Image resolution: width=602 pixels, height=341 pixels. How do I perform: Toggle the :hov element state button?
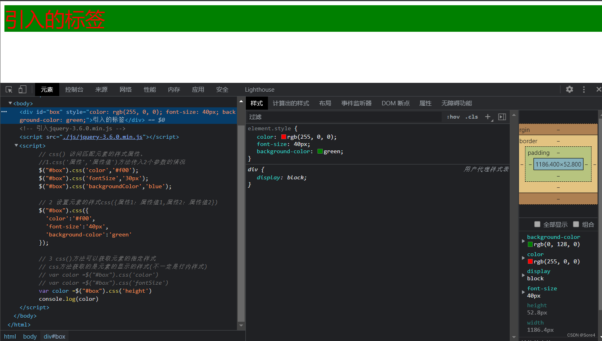(453, 117)
